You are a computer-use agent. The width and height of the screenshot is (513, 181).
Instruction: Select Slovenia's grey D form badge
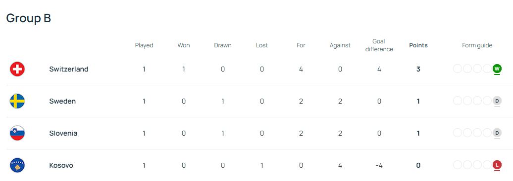point(497,133)
